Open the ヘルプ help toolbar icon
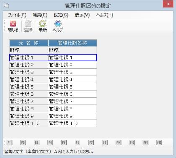Image resolution: width=176 pixels, height=158 pixels. (x=58, y=26)
